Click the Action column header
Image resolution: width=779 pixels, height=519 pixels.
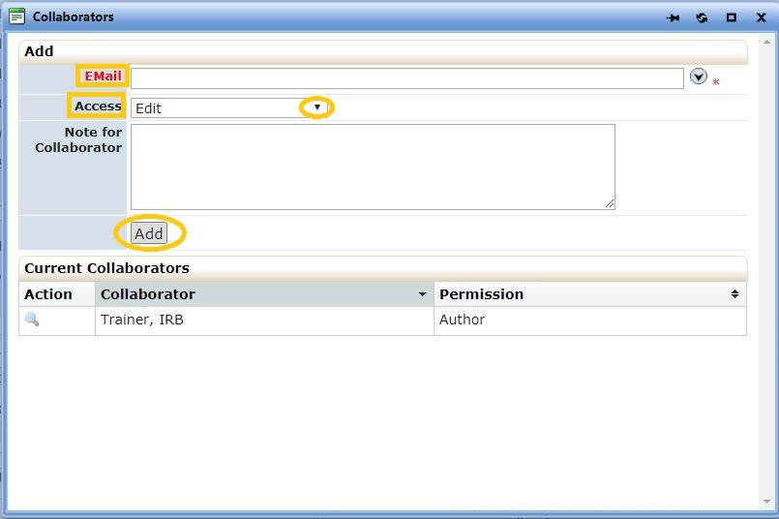tap(57, 294)
